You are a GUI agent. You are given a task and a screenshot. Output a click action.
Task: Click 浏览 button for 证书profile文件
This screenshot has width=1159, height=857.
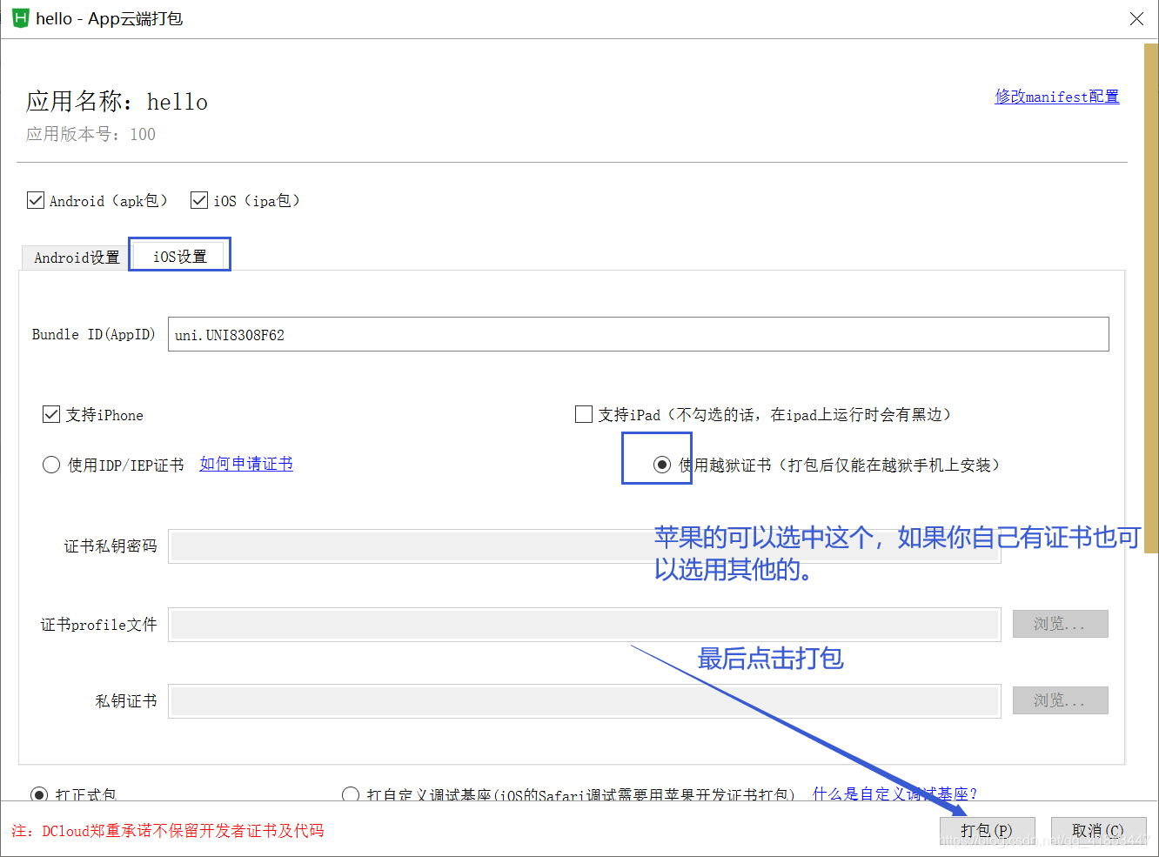tap(1060, 624)
